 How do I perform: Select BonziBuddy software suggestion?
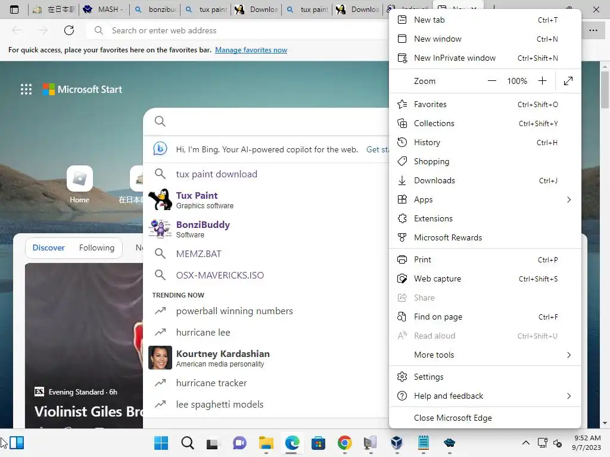coord(266,229)
